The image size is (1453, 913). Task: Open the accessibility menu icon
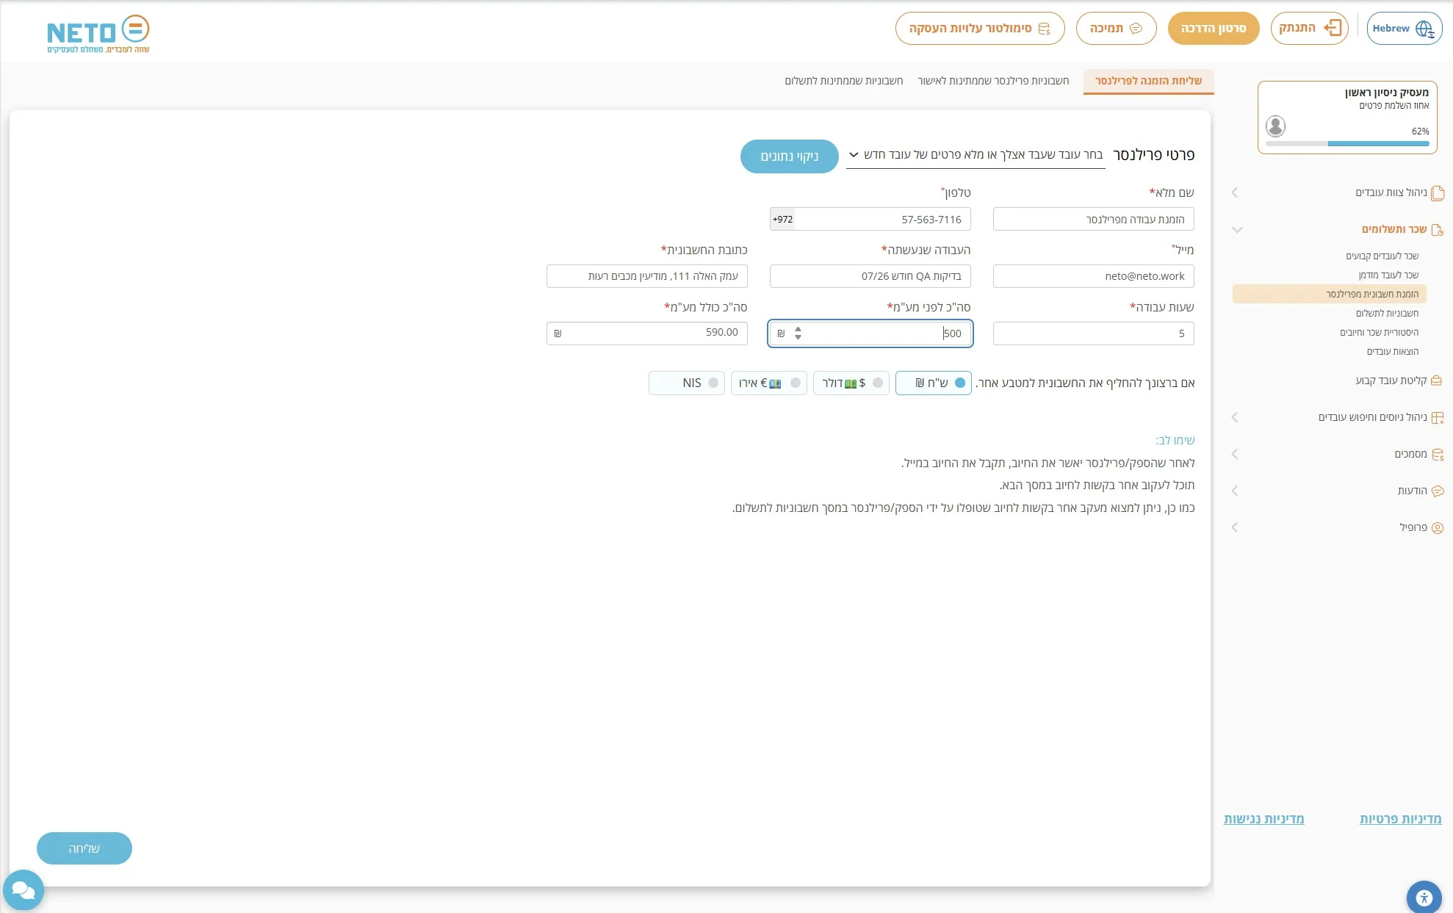click(1424, 897)
